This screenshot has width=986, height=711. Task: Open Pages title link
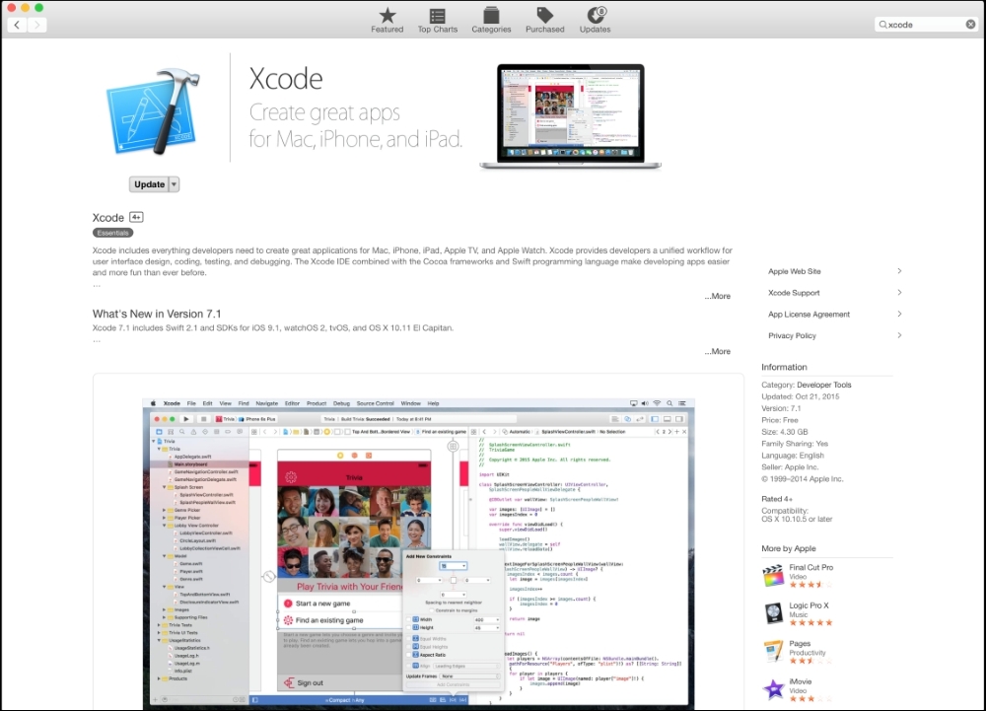point(800,643)
